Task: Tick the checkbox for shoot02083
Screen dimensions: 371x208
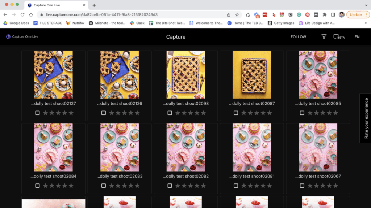Action: (104, 186)
